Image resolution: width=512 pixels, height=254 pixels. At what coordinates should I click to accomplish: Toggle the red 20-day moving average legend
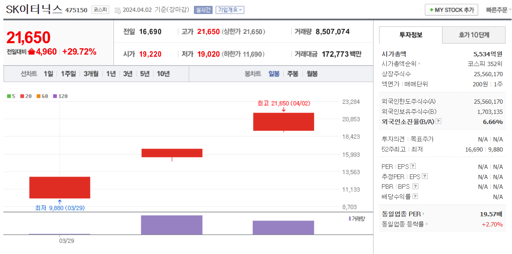26,96
